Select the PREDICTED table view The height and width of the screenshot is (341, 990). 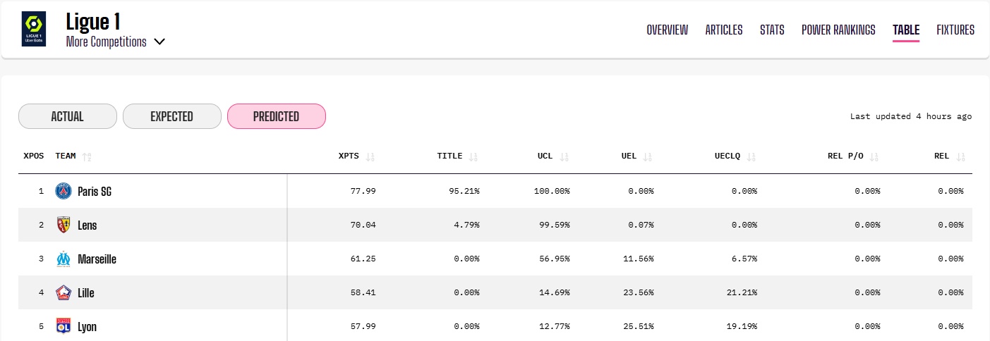pyautogui.click(x=276, y=116)
